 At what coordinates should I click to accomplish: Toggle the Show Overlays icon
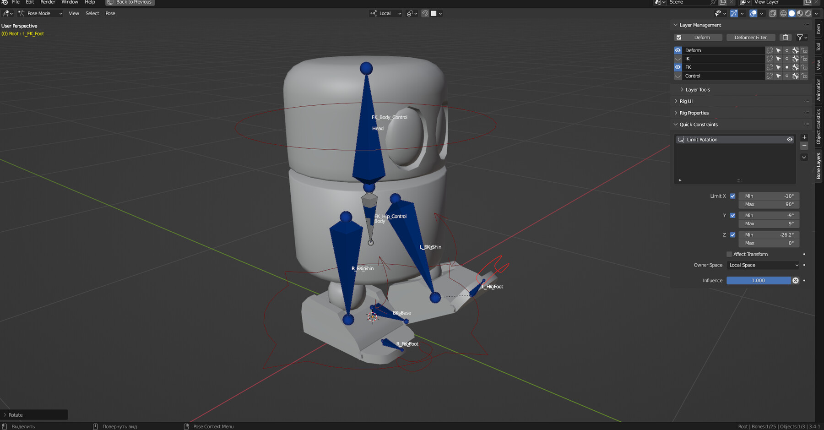(x=754, y=13)
